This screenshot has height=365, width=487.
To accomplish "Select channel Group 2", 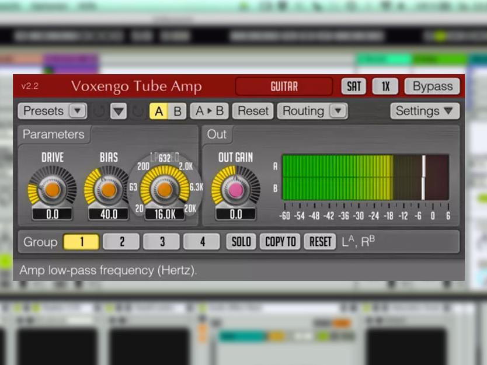I will pyautogui.click(x=121, y=242).
